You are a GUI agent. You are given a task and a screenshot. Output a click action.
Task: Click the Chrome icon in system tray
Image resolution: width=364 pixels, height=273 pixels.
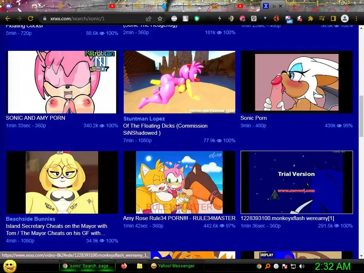(x=259, y=266)
